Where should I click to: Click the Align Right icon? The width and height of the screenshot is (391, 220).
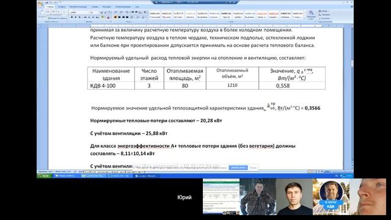click(x=123, y=17)
